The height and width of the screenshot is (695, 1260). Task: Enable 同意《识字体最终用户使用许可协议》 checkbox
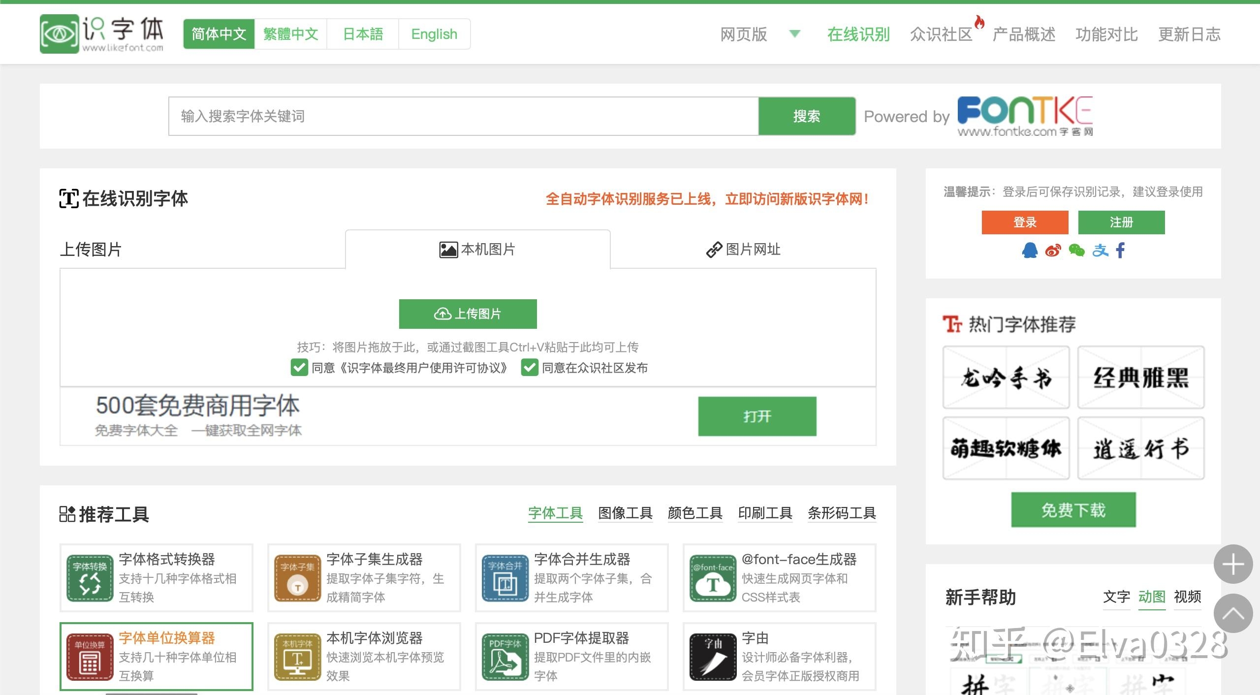pos(299,368)
